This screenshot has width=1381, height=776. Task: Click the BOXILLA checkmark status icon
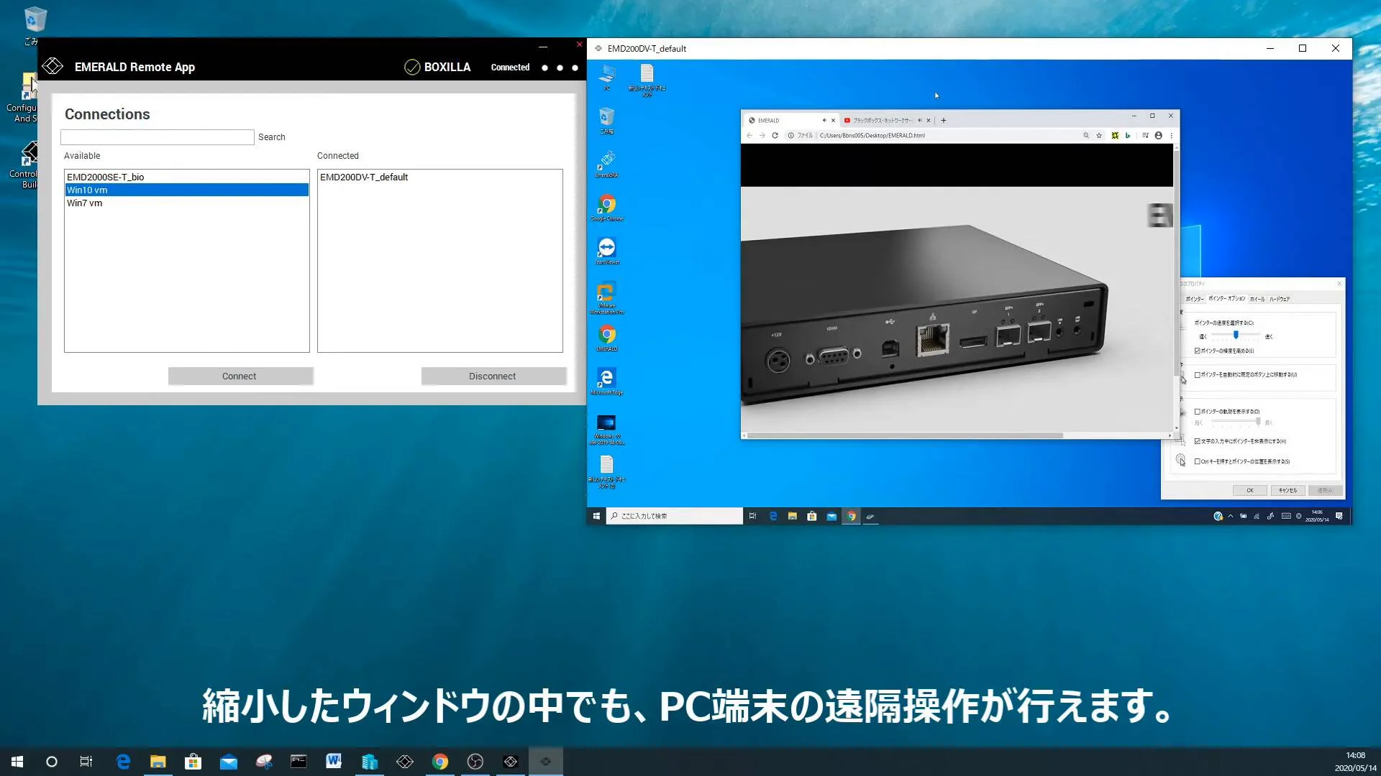[x=412, y=67]
